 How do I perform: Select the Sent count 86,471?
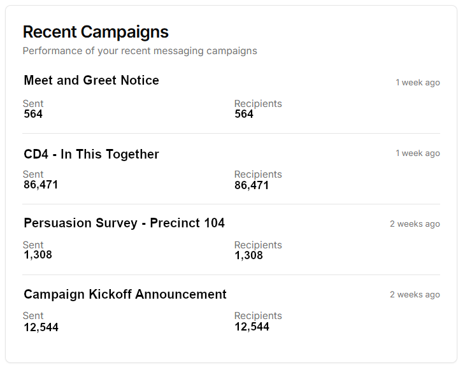tap(41, 185)
